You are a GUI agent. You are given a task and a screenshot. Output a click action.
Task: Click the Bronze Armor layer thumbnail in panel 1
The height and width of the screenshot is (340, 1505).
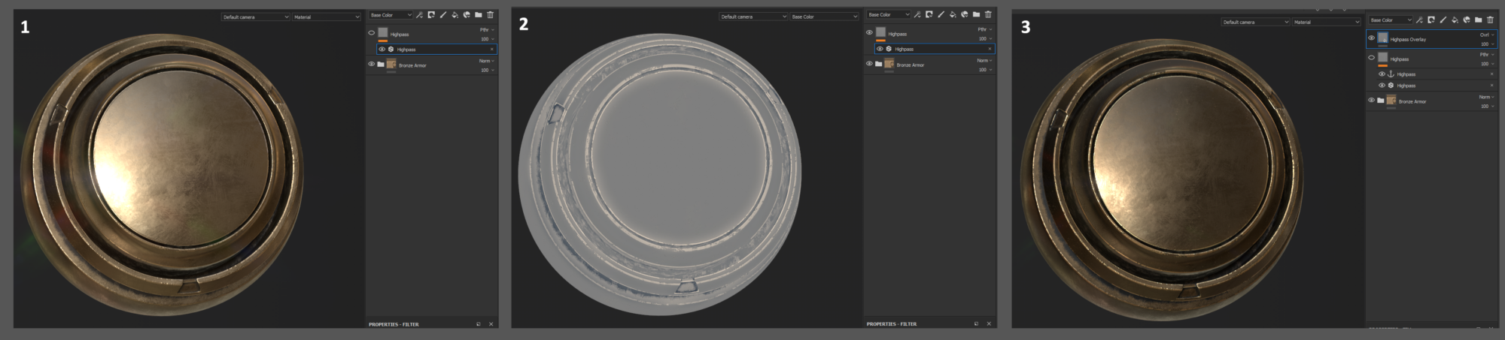(x=391, y=65)
